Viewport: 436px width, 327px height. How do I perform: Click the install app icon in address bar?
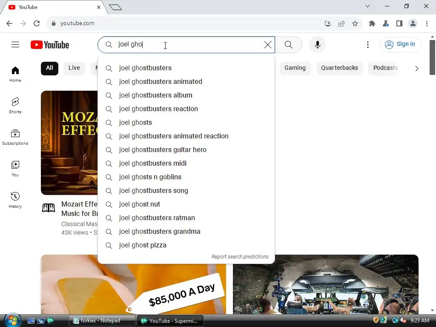tap(327, 24)
